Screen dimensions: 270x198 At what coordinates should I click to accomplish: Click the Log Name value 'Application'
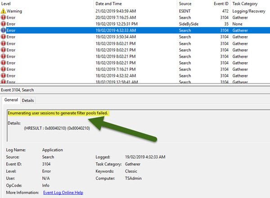[53, 150]
